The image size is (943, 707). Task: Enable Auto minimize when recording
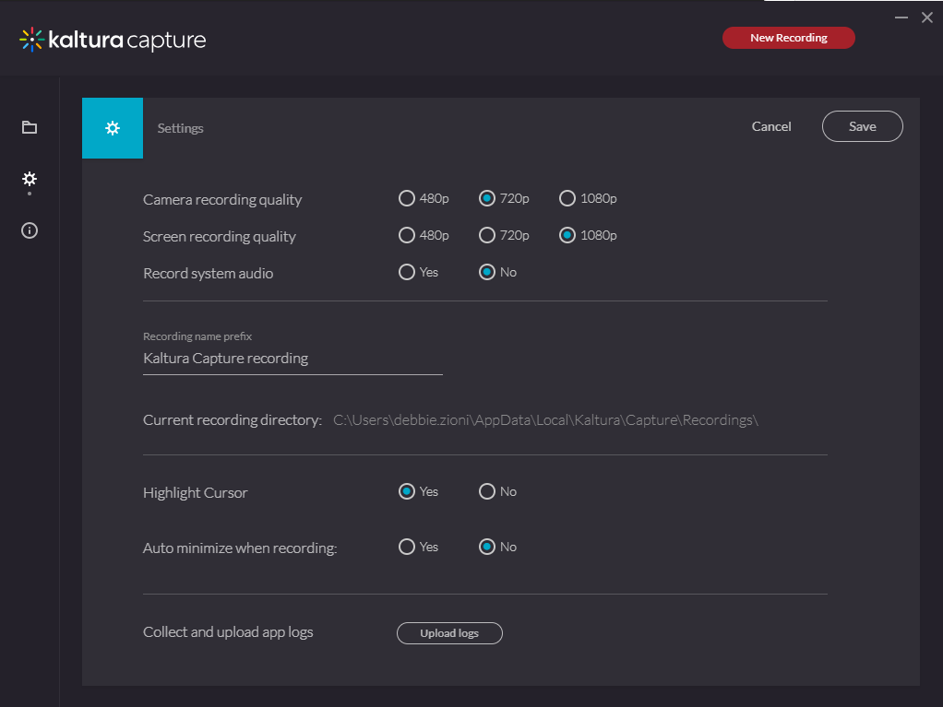click(x=407, y=547)
